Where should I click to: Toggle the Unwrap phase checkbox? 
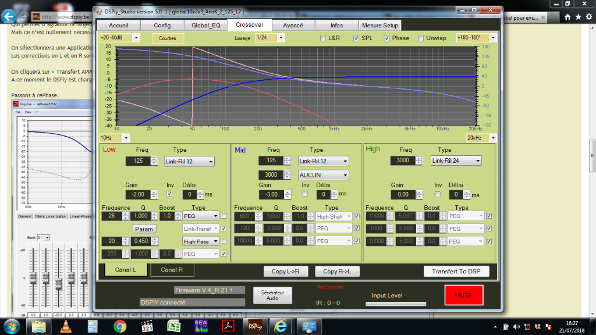pyautogui.click(x=420, y=38)
